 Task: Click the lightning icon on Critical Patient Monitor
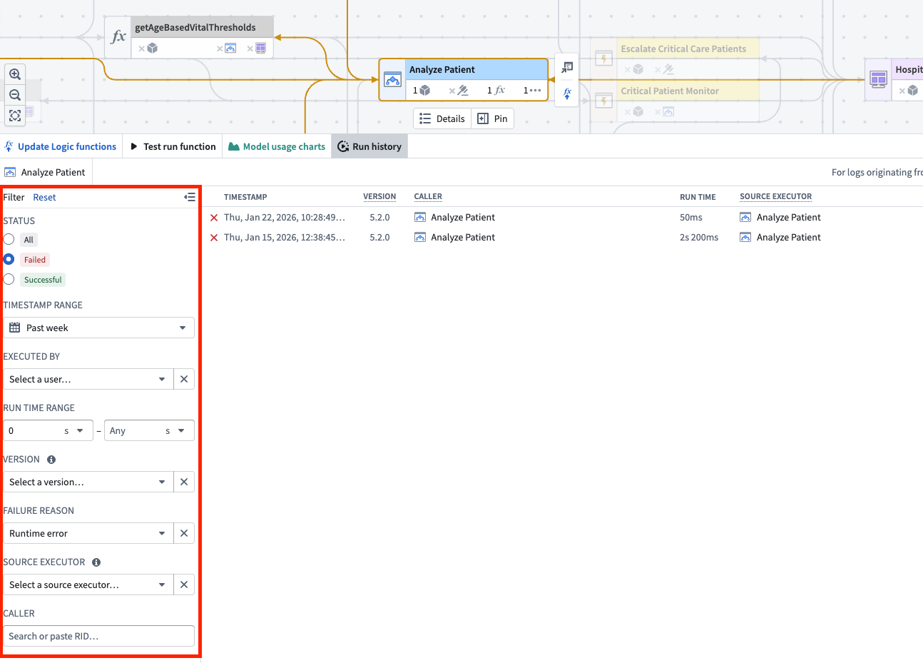(603, 101)
